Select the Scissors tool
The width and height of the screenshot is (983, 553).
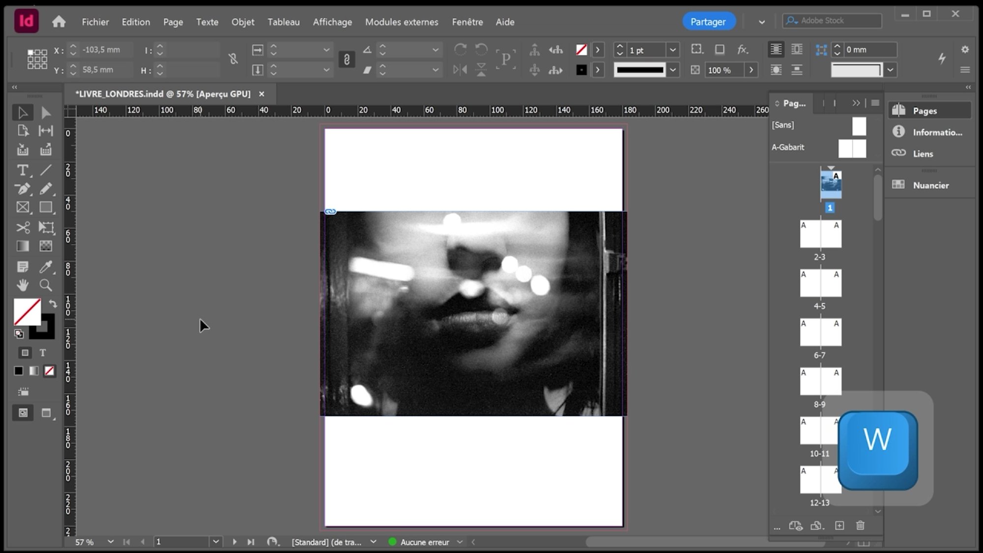23,227
